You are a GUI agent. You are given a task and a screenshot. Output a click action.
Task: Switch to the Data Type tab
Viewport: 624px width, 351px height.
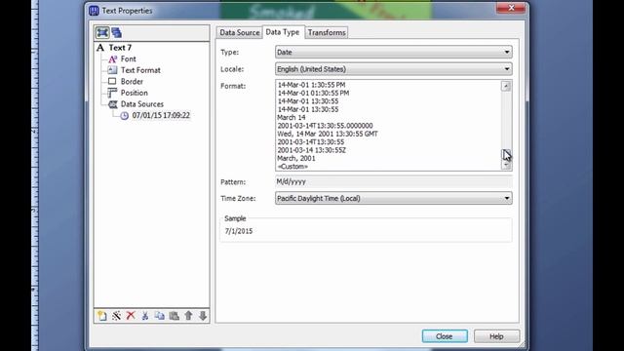tap(283, 32)
